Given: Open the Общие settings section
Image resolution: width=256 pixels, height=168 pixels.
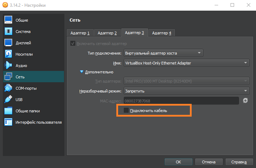Looking at the screenshot, I should coord(34,20).
